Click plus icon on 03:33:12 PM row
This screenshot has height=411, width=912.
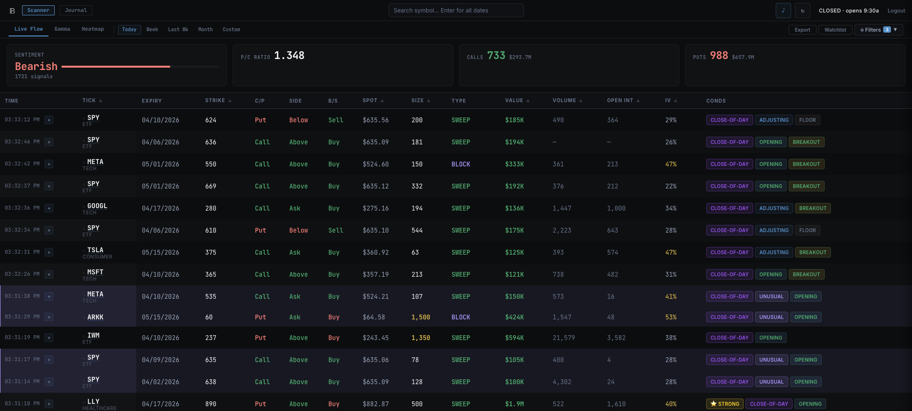[x=49, y=120]
